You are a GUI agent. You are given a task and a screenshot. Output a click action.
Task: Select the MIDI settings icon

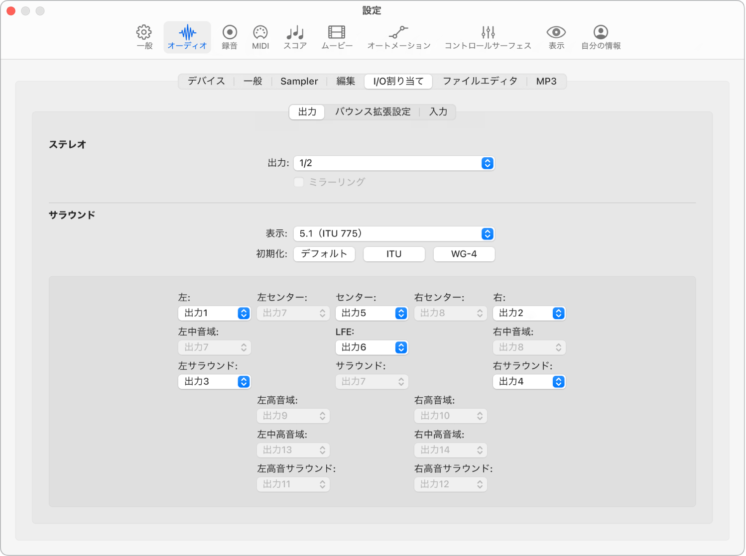pos(260,36)
